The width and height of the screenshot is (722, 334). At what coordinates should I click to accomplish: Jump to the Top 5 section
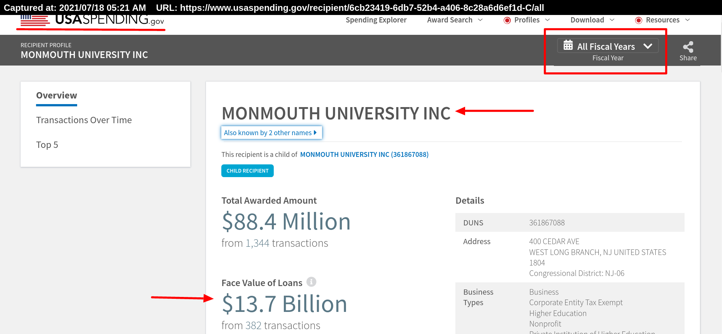pos(47,145)
